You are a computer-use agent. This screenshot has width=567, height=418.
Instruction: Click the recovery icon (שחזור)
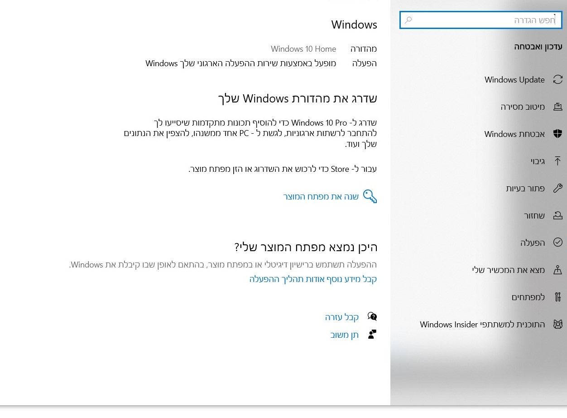557,215
